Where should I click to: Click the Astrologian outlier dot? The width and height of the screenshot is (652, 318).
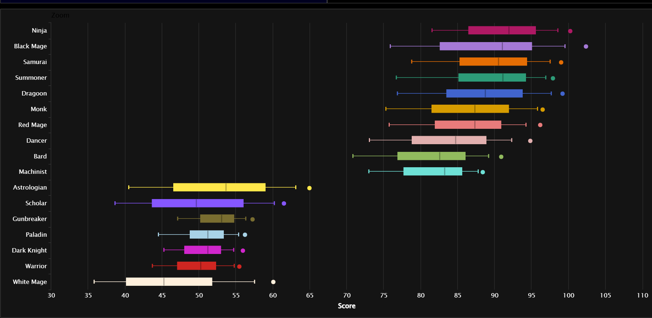(x=309, y=188)
